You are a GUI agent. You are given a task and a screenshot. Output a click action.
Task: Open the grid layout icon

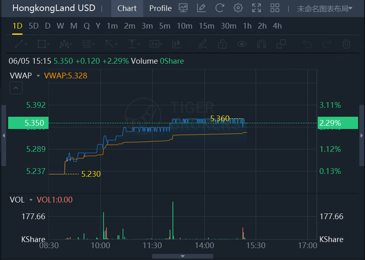(x=275, y=8)
